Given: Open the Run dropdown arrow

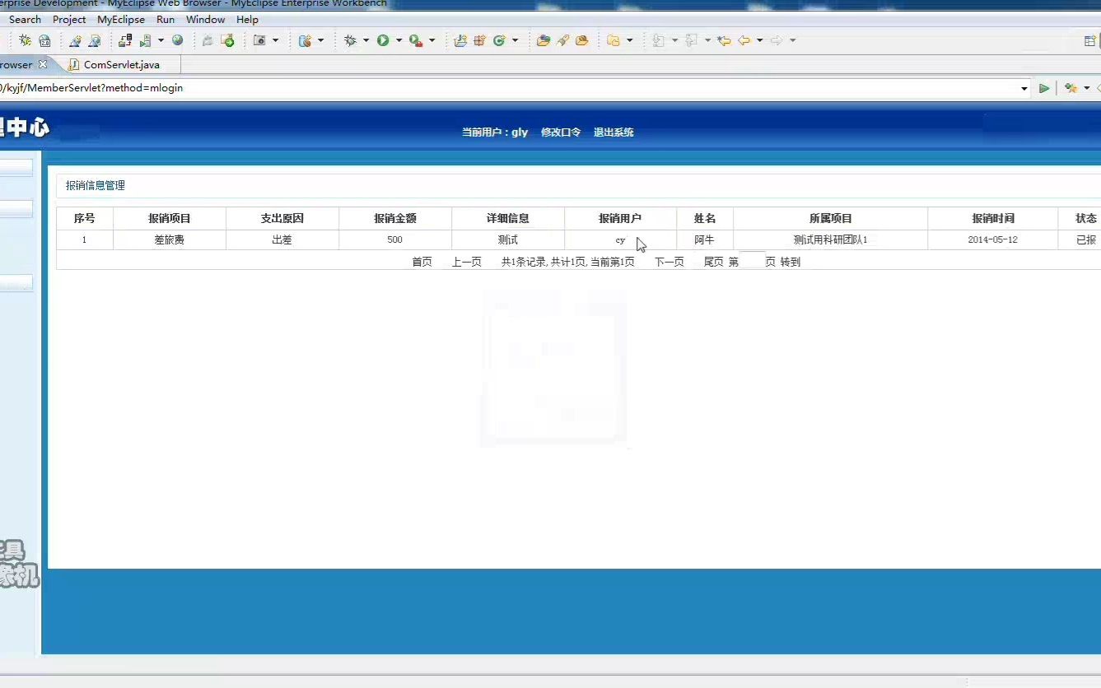Looking at the screenshot, I should 399,40.
